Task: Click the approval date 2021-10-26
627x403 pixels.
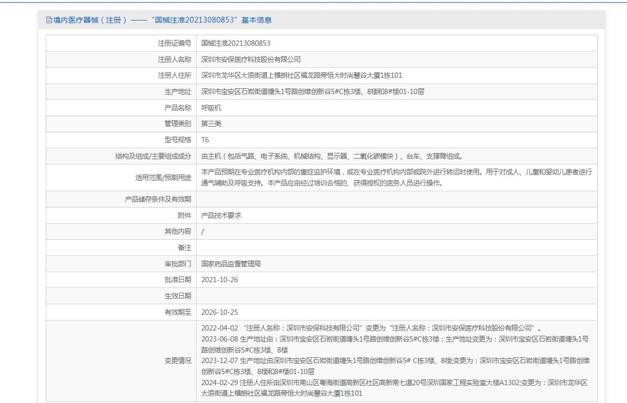Action: pos(219,280)
